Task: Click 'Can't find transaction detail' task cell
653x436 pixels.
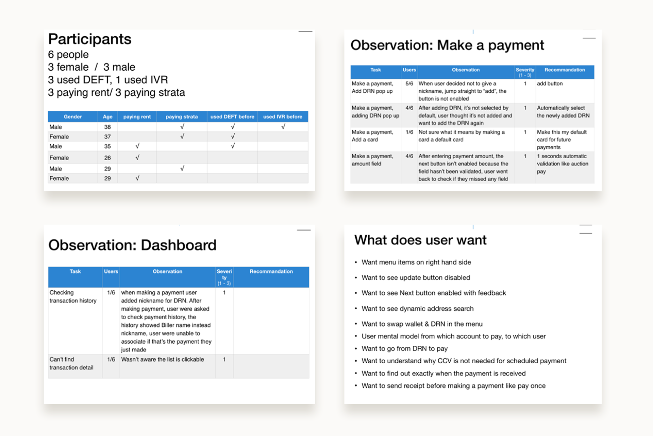Action: pyautogui.click(x=75, y=366)
